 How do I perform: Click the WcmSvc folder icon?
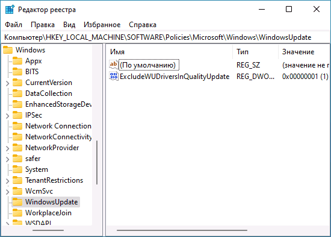[x=17, y=191]
